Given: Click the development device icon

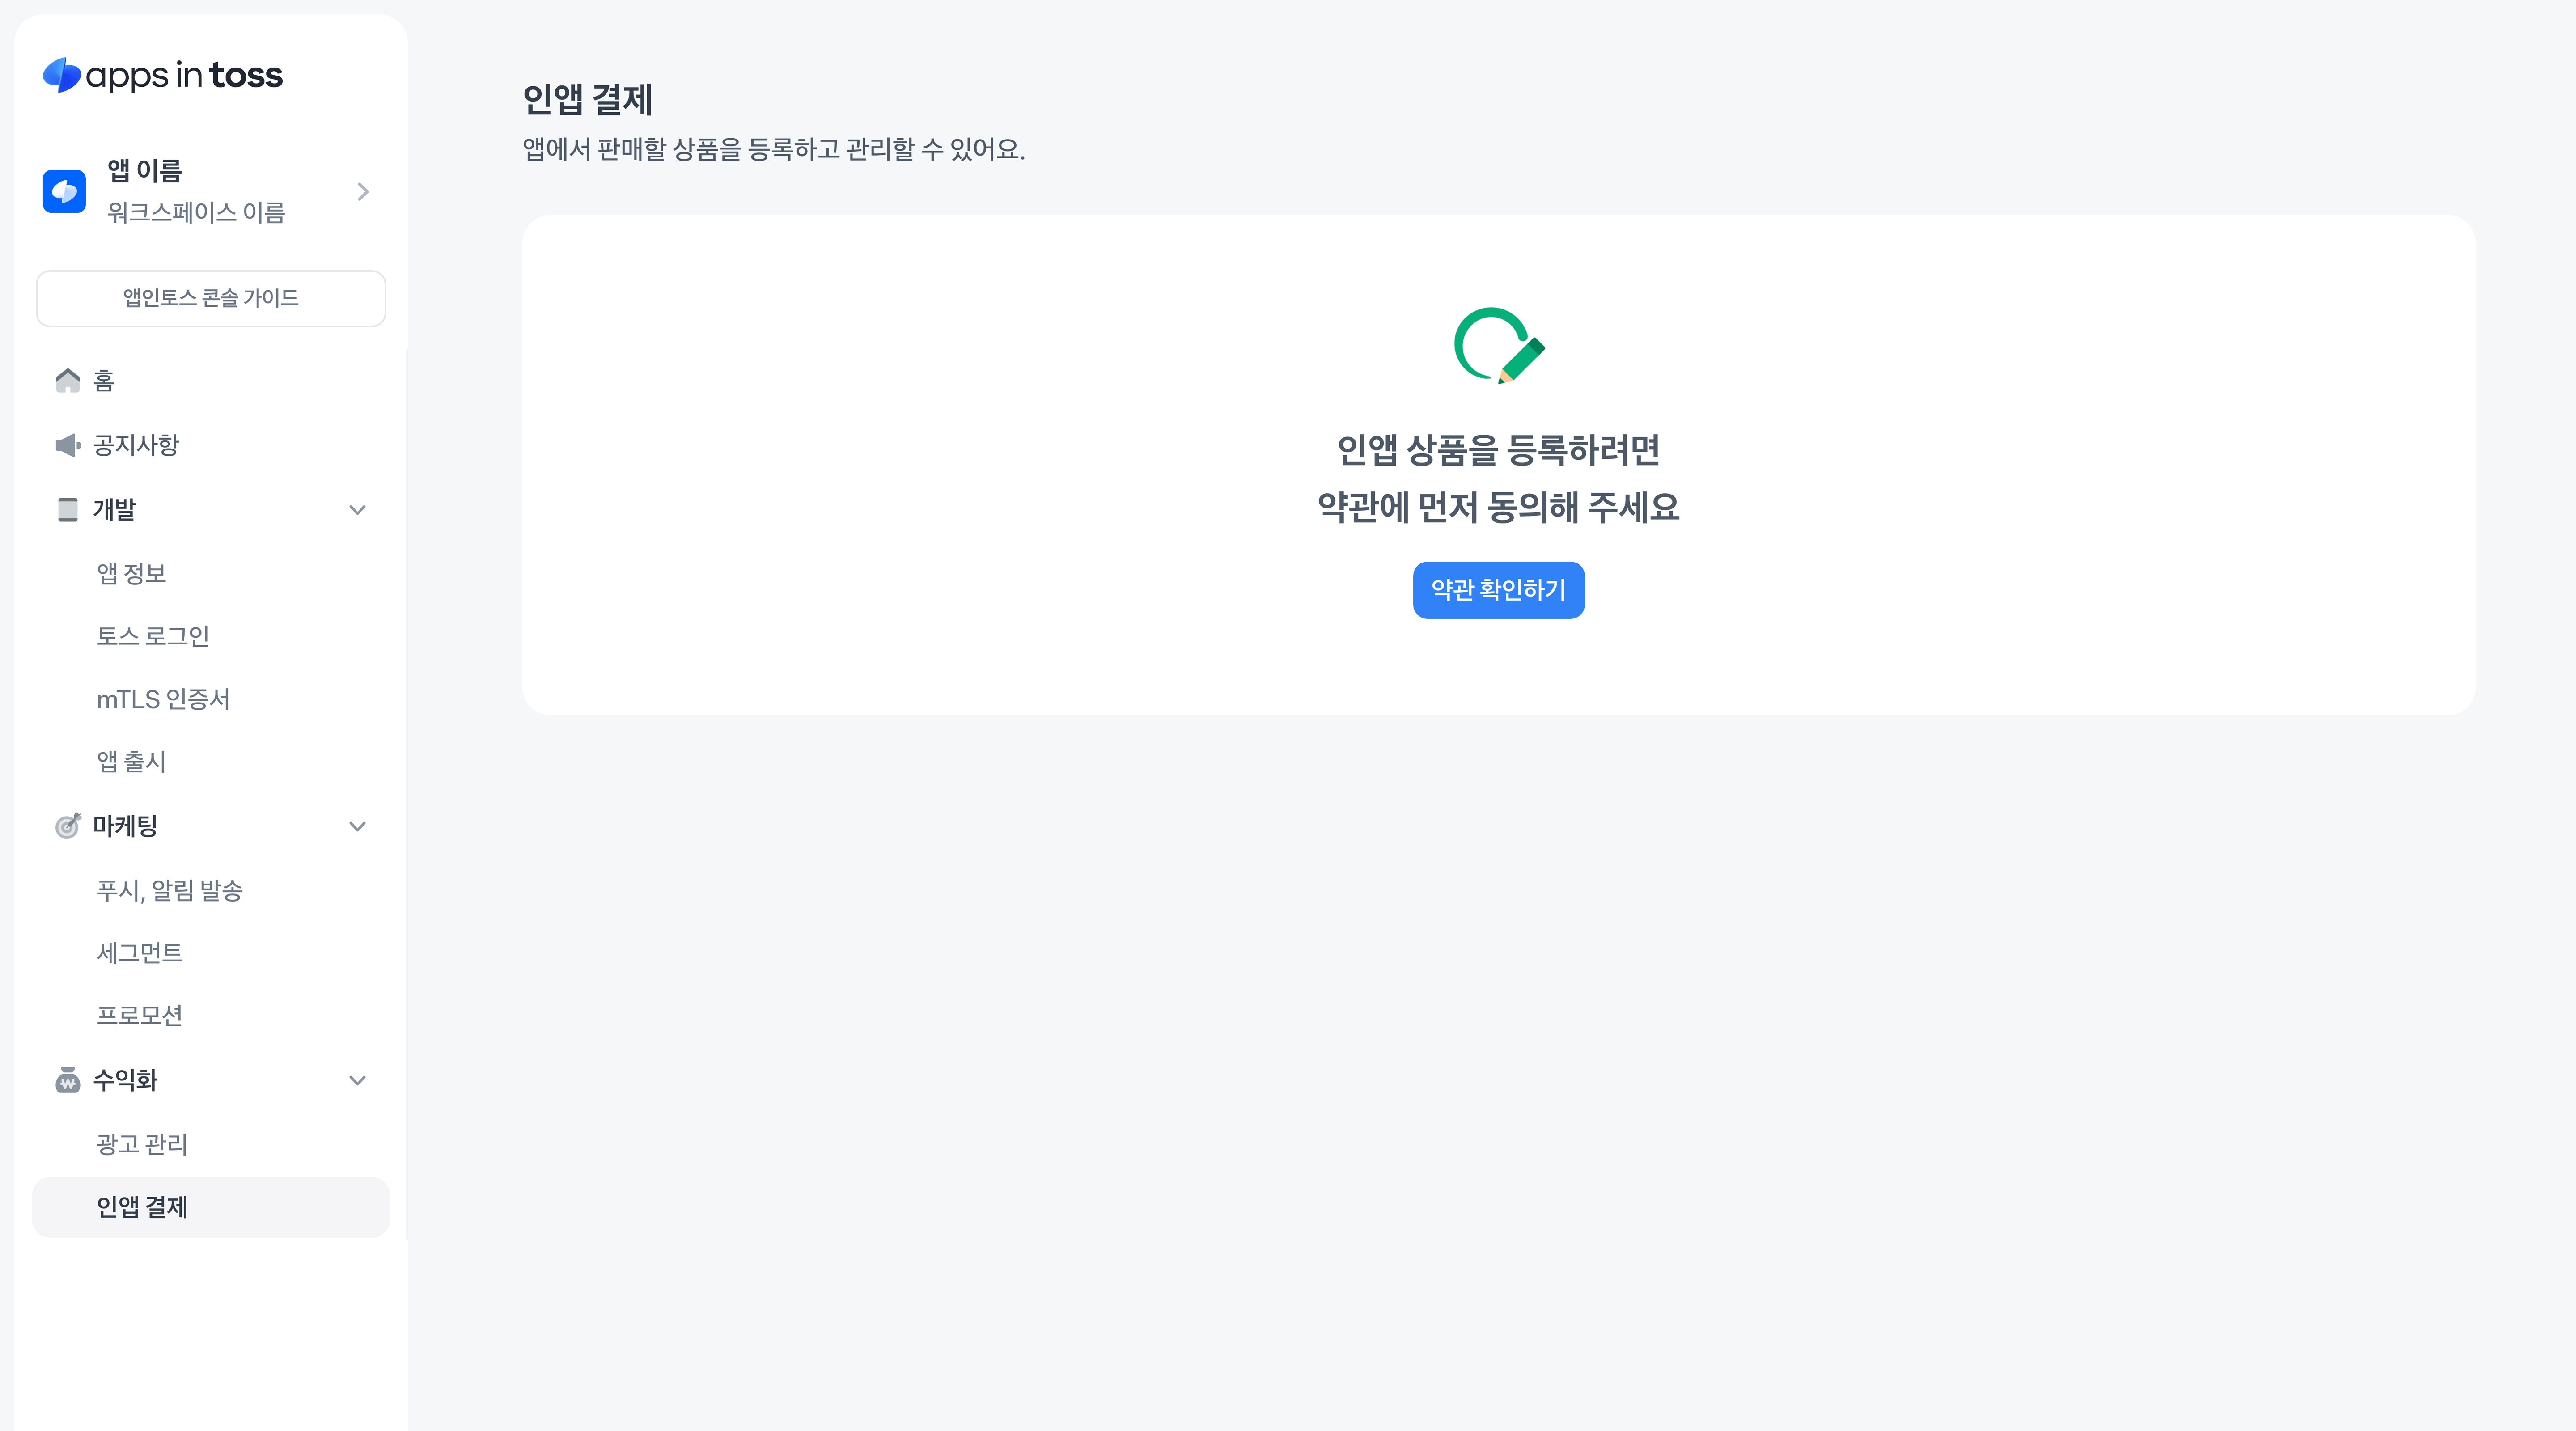Looking at the screenshot, I should point(67,509).
